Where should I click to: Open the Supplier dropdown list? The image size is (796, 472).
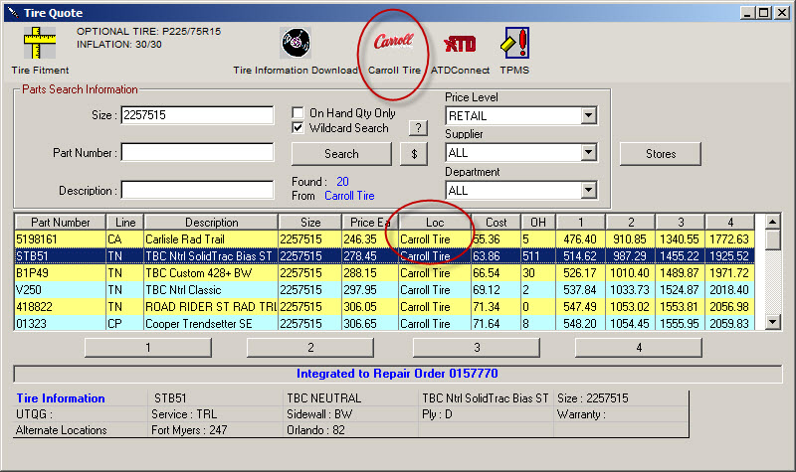pos(588,153)
